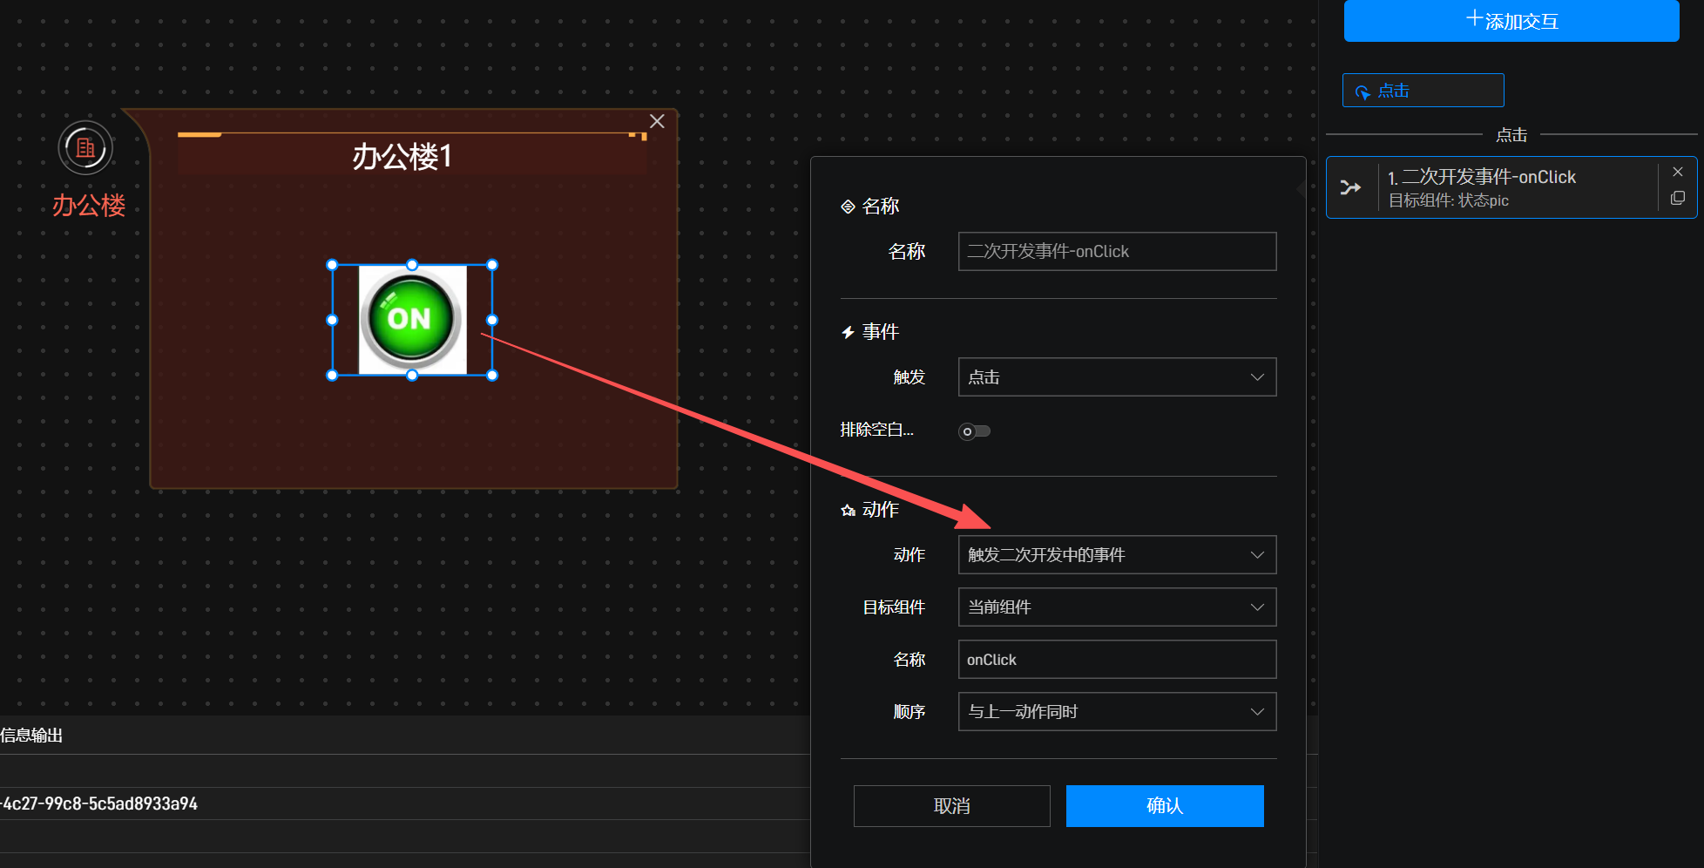
Task: Duplicate the 二次开发事件-onClick interaction with copy icon
Action: (1677, 199)
